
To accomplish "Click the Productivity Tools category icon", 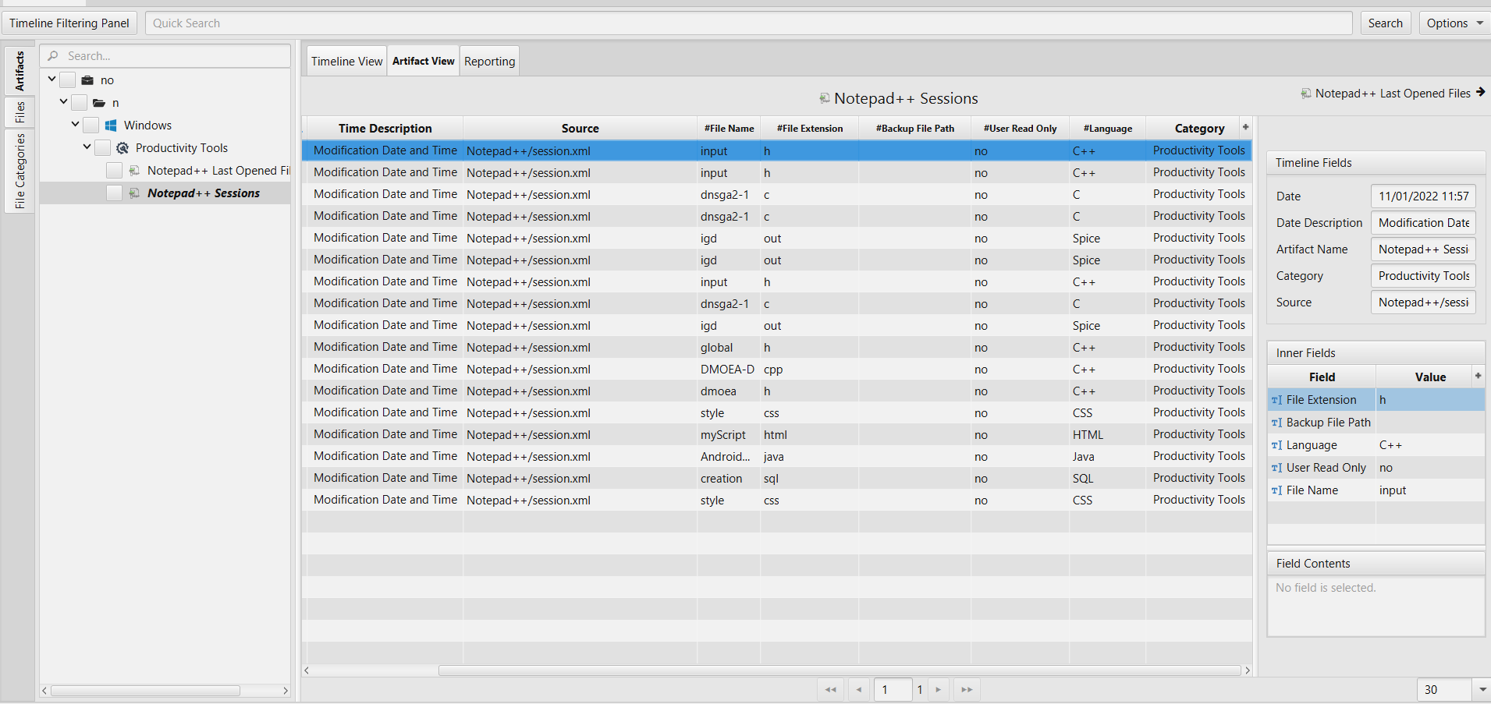I will [x=122, y=148].
